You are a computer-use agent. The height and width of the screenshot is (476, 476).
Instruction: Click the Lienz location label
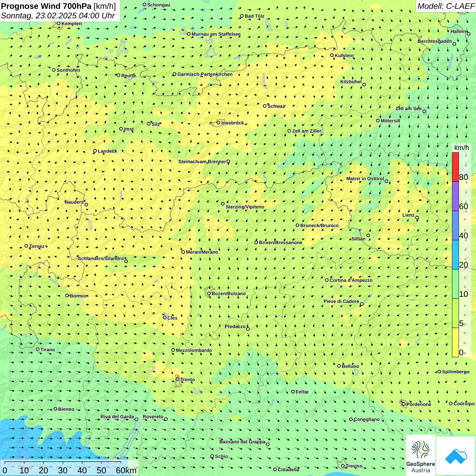point(408,215)
